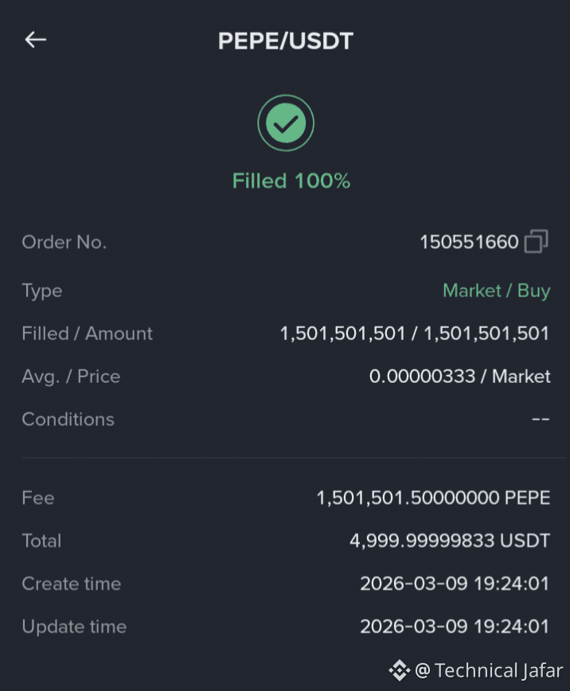Tap the Fee label
The image size is (570, 691).
pos(38,498)
